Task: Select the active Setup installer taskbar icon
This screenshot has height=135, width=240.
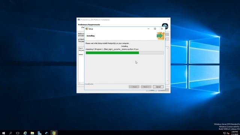Action: (54, 133)
